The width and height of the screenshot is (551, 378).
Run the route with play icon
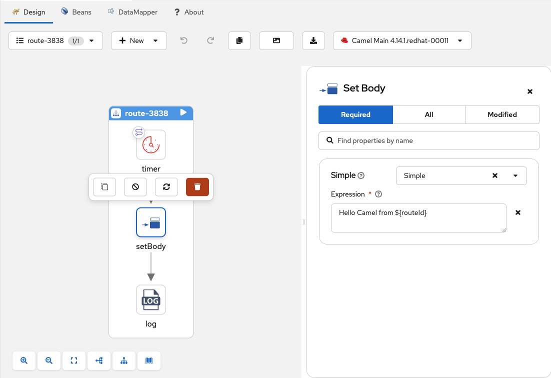click(183, 112)
